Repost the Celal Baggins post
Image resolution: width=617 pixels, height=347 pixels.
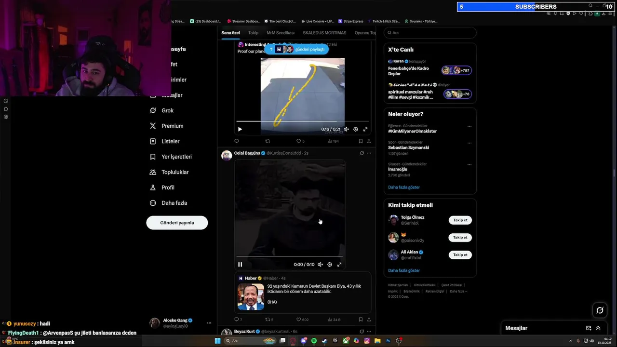coord(269,319)
